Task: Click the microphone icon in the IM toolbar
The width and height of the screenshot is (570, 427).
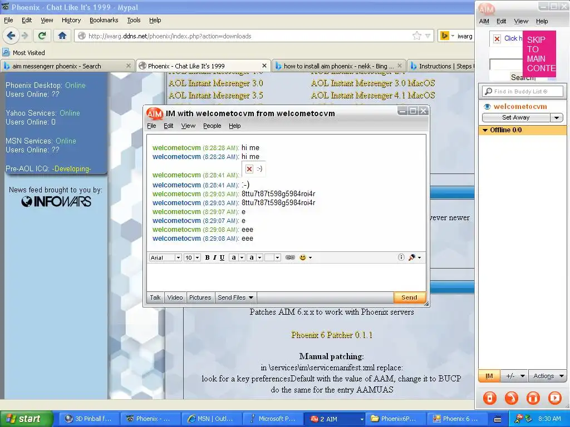Action: tap(412, 257)
